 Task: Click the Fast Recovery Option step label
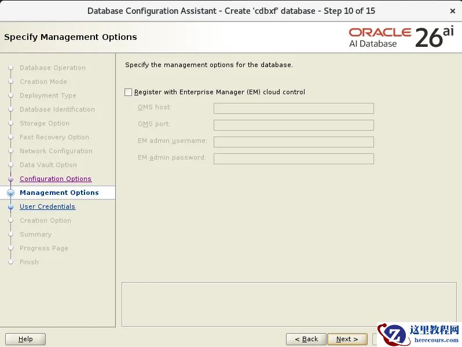(x=54, y=137)
